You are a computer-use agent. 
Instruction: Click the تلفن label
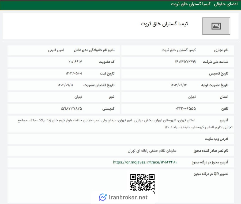225,109
